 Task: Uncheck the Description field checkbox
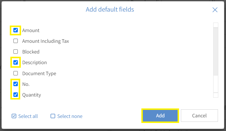tap(15, 62)
